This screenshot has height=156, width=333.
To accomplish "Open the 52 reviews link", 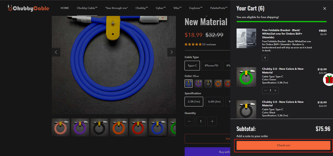I will (209, 44).
